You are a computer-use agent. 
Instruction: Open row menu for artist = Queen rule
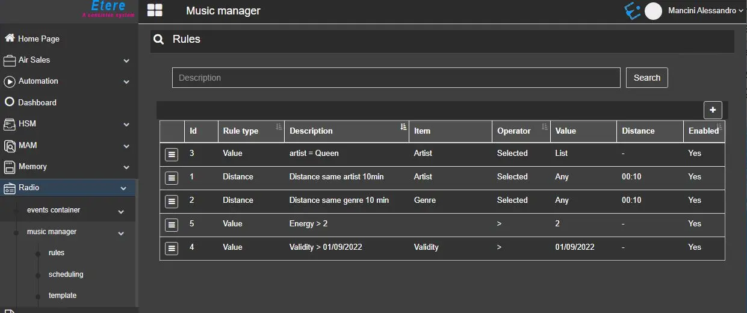point(172,154)
